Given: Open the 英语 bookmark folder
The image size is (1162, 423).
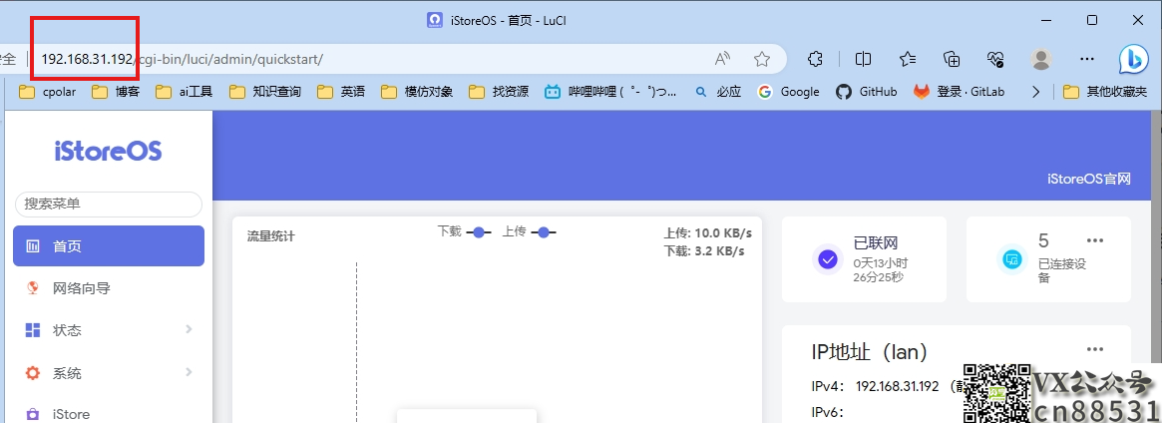Looking at the screenshot, I should point(341,92).
